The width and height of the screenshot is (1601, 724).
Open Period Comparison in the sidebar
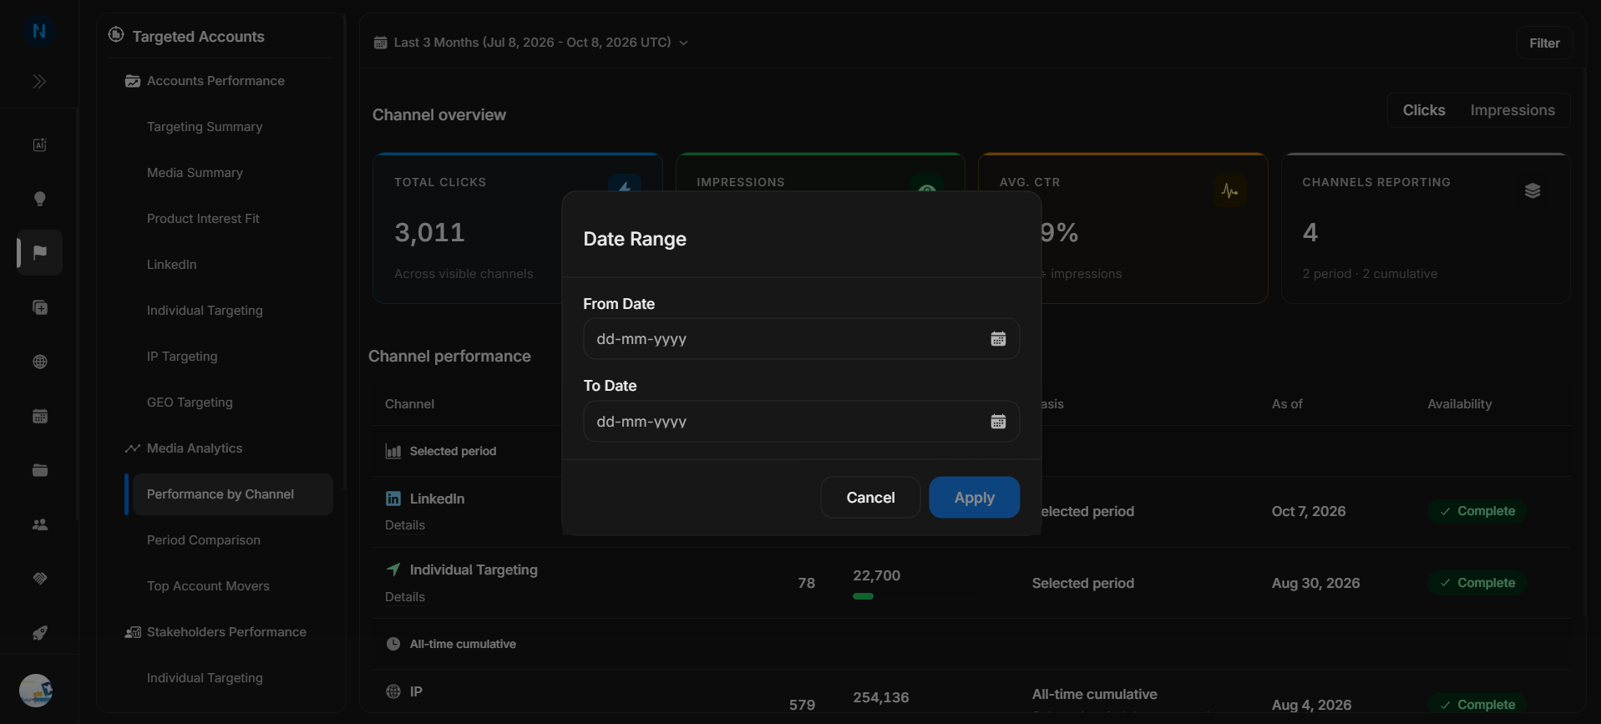pyautogui.click(x=204, y=540)
